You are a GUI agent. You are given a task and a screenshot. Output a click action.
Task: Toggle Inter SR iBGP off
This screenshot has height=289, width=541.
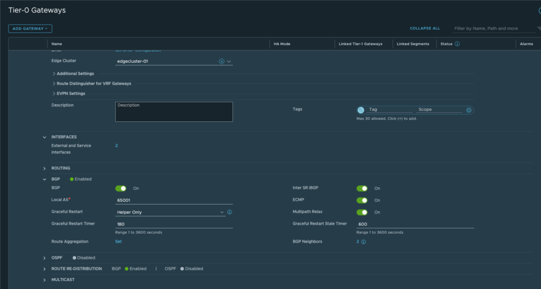(362, 188)
